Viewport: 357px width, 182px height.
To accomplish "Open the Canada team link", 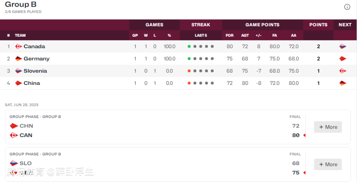I will [x=34, y=47].
